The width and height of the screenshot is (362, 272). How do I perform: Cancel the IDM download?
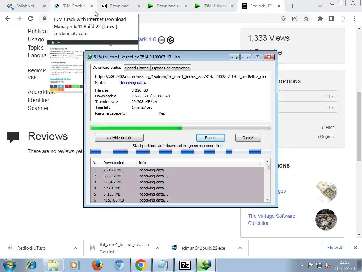pos(248,138)
